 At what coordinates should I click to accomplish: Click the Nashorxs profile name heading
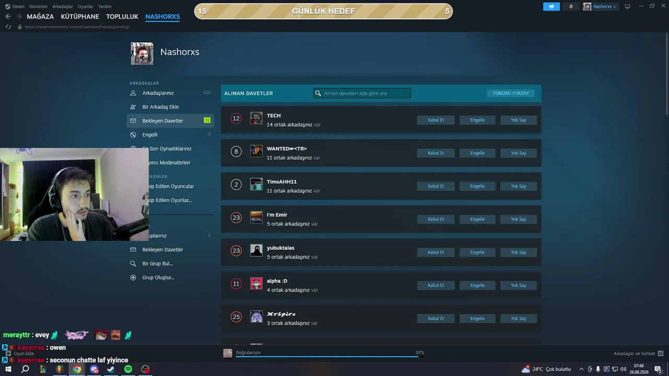coord(180,52)
